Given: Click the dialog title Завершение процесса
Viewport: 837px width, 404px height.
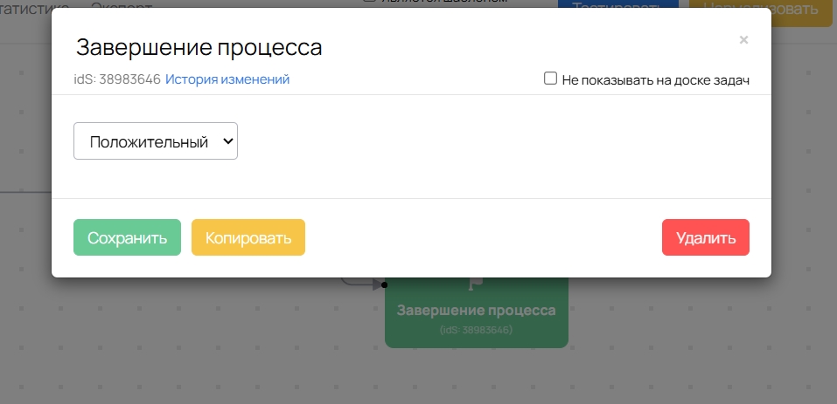Looking at the screenshot, I should tap(199, 47).
